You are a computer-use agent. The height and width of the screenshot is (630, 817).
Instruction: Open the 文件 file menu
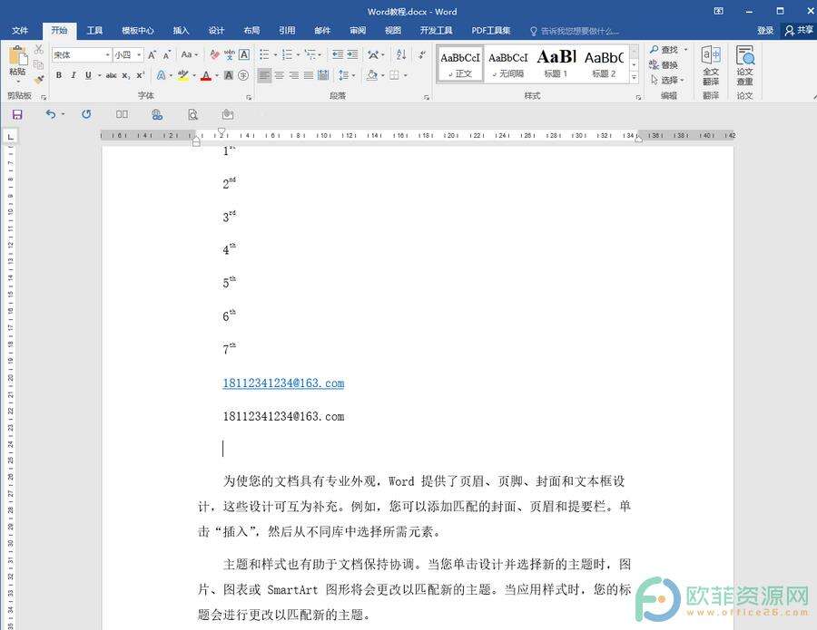tap(20, 30)
